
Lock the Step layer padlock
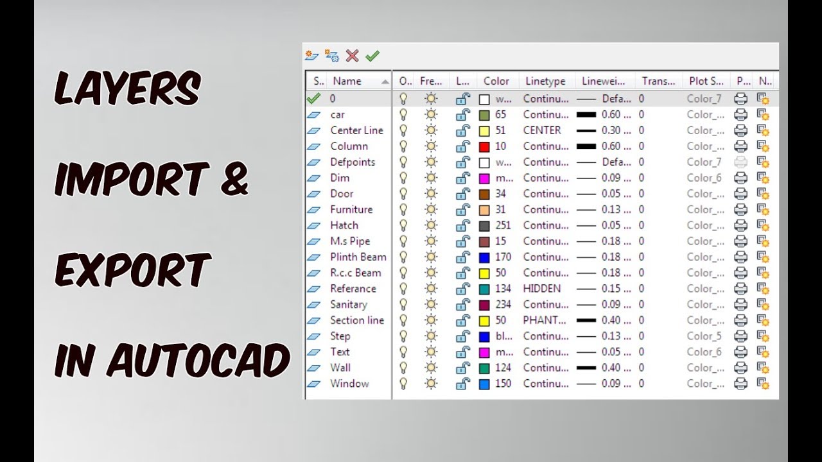point(462,336)
